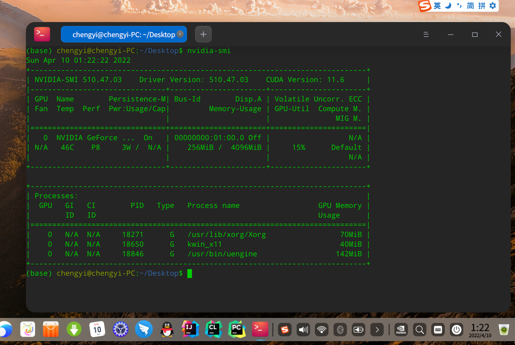
Task: Toggle Sogou 英 English/Chinese mode
Action: (437, 6)
